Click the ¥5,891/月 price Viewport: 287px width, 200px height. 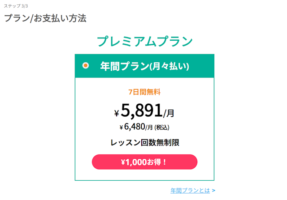coord(144,111)
